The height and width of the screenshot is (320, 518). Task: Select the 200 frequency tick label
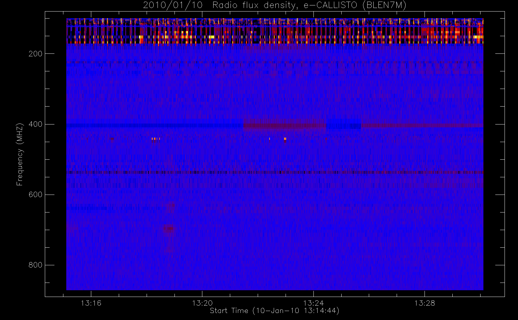click(36, 54)
